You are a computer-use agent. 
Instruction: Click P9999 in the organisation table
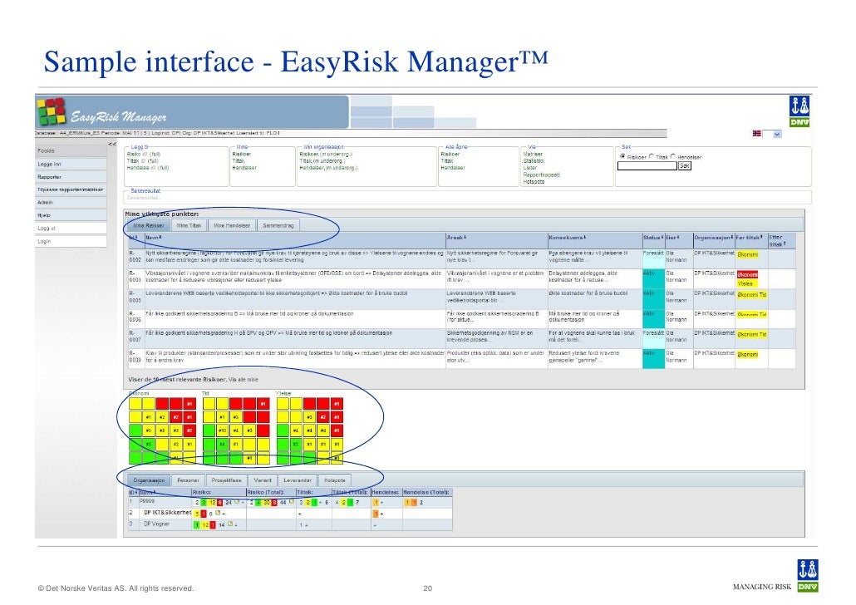147,501
